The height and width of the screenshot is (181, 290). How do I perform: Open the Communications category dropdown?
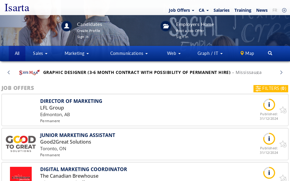click(129, 53)
